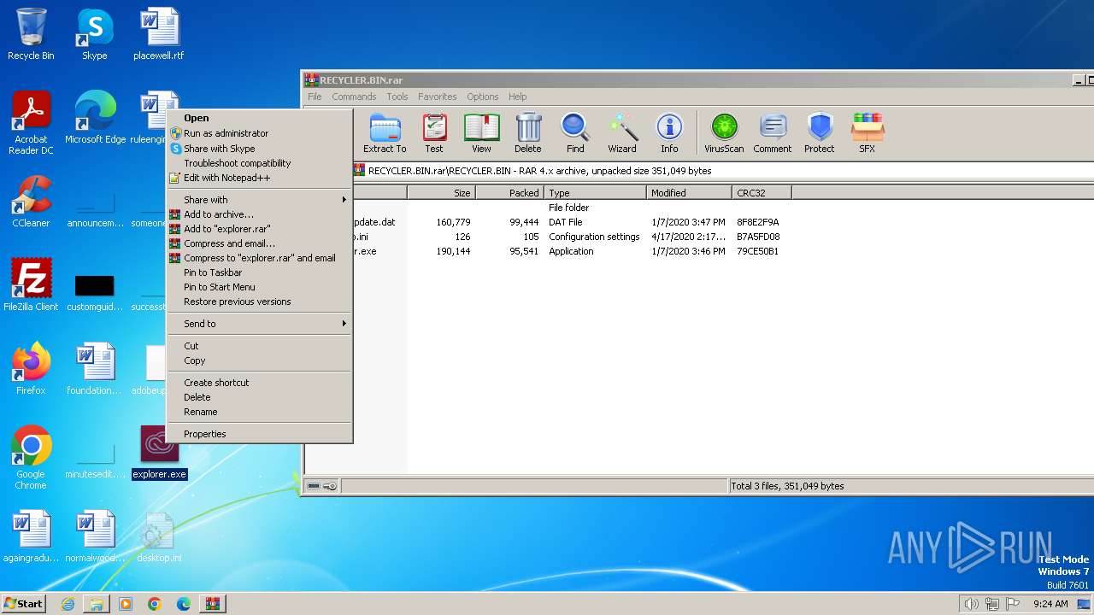Click the SFX toolbar icon
1094x615 pixels.
tap(867, 133)
